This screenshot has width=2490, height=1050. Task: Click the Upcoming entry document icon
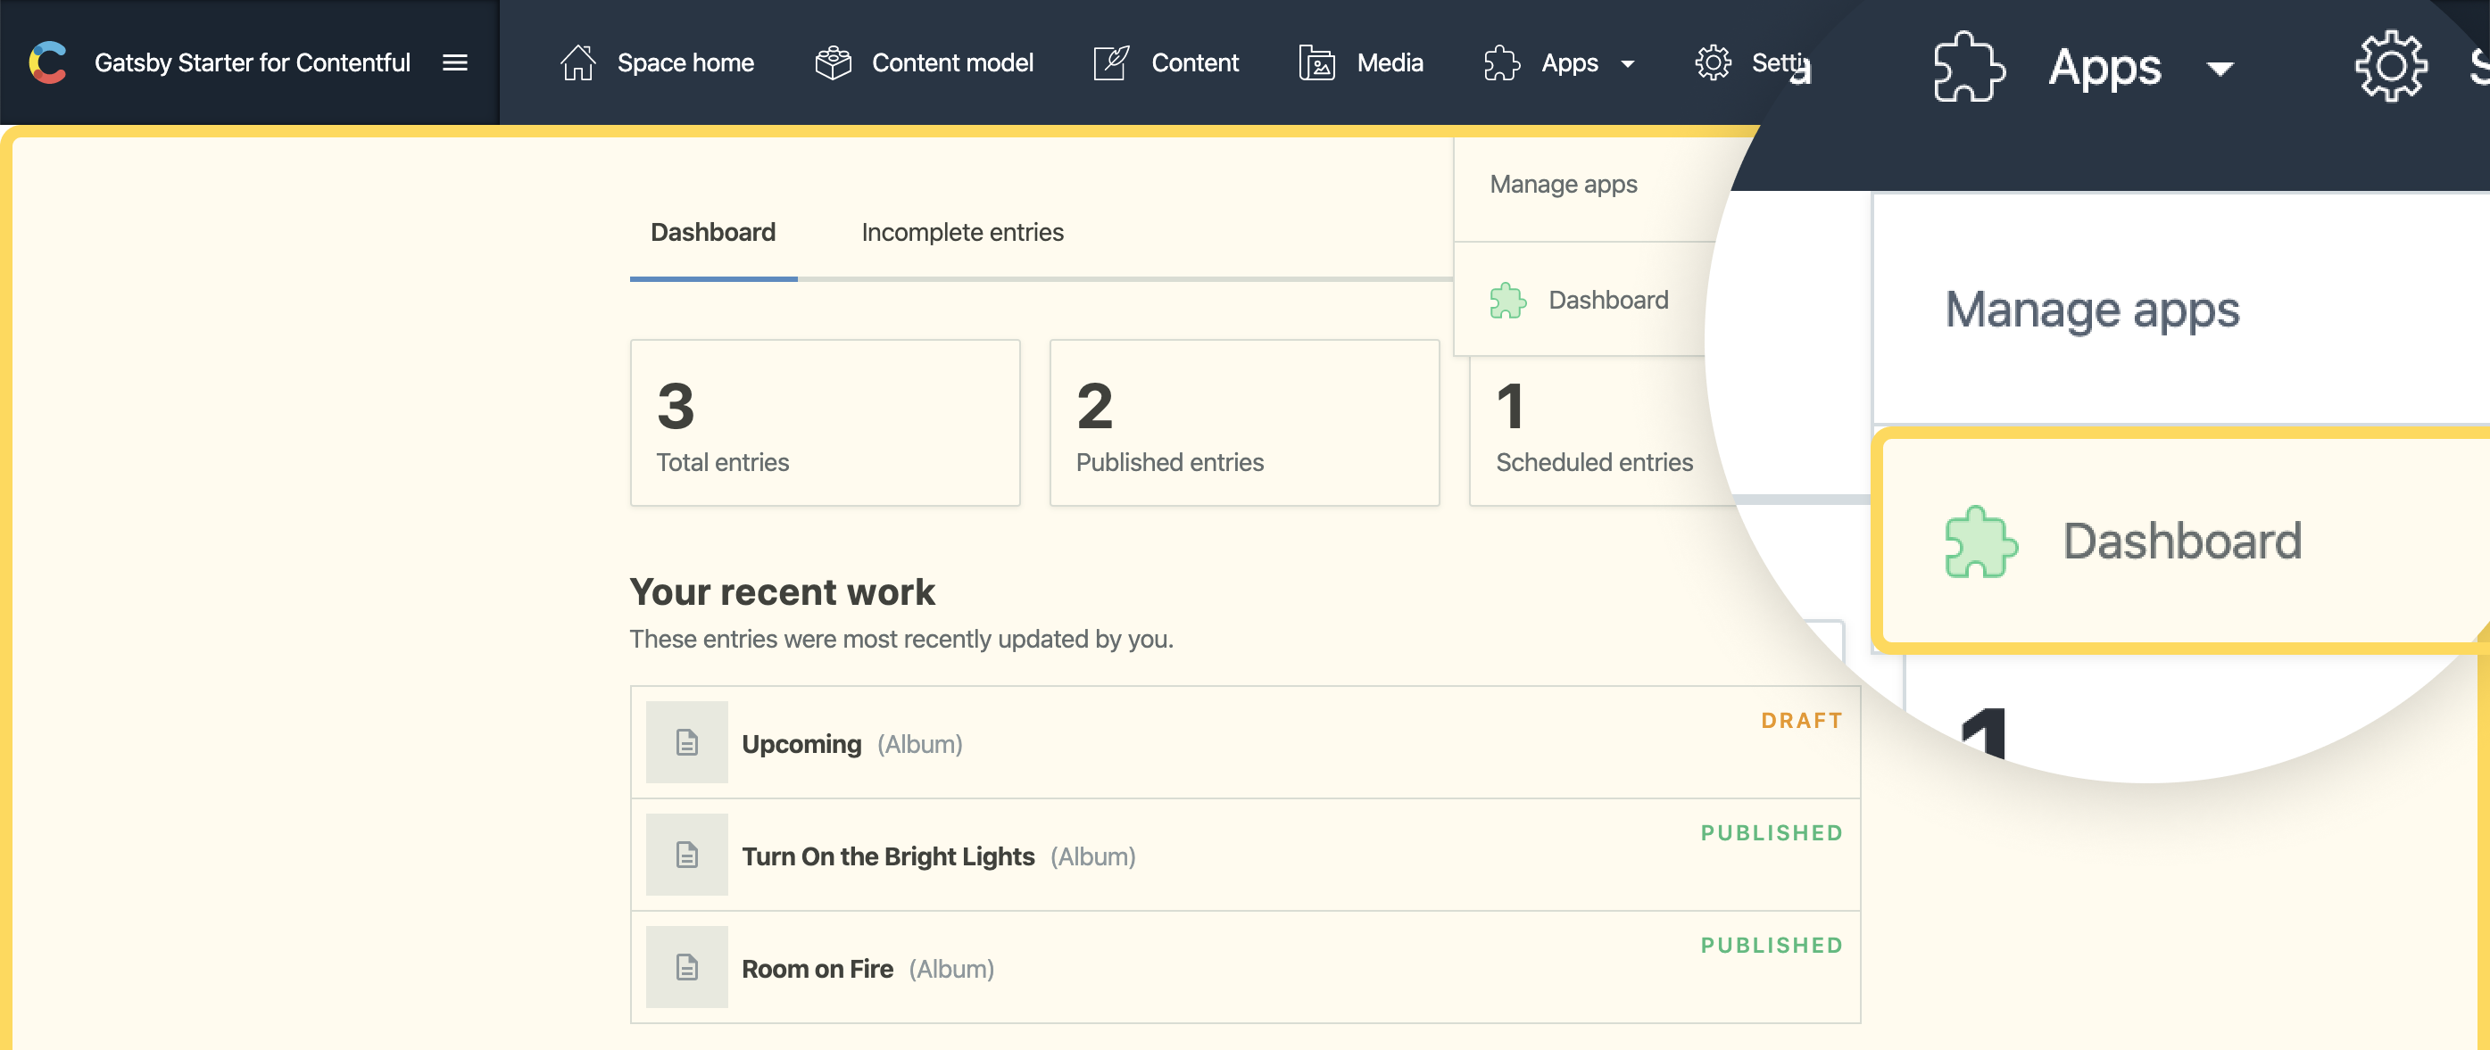click(686, 742)
